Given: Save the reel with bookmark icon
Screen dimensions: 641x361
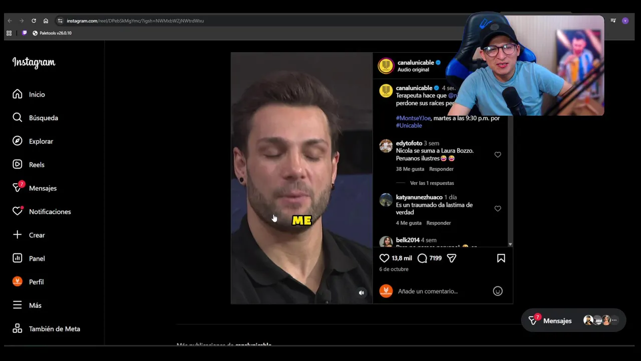Looking at the screenshot, I should [x=501, y=258].
